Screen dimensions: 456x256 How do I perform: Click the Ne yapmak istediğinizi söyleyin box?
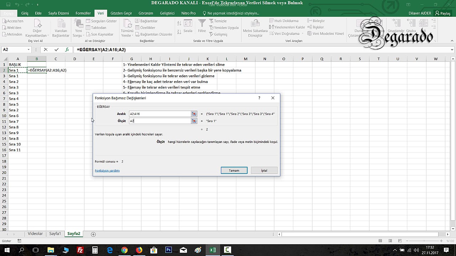[231, 13]
